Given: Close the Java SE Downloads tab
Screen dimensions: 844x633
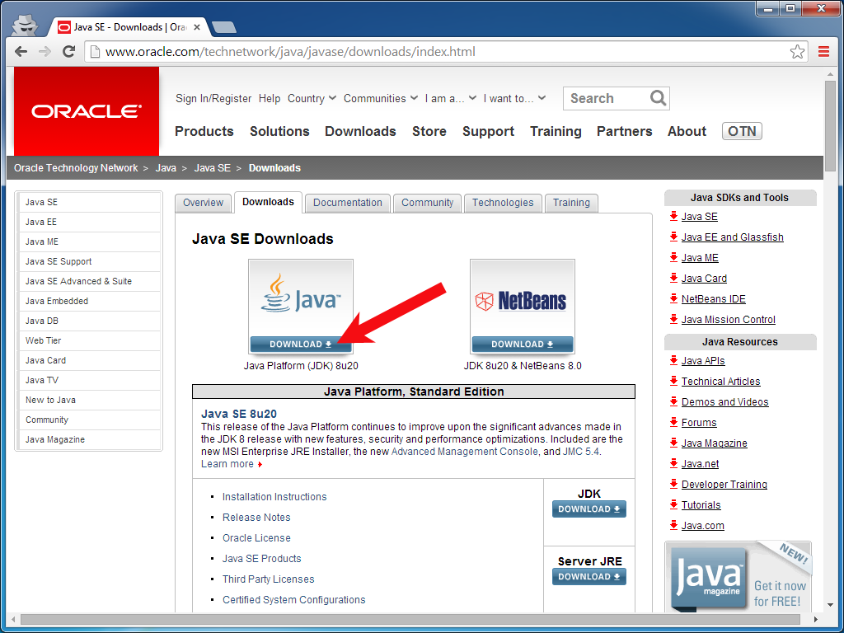Looking at the screenshot, I should tap(197, 27).
